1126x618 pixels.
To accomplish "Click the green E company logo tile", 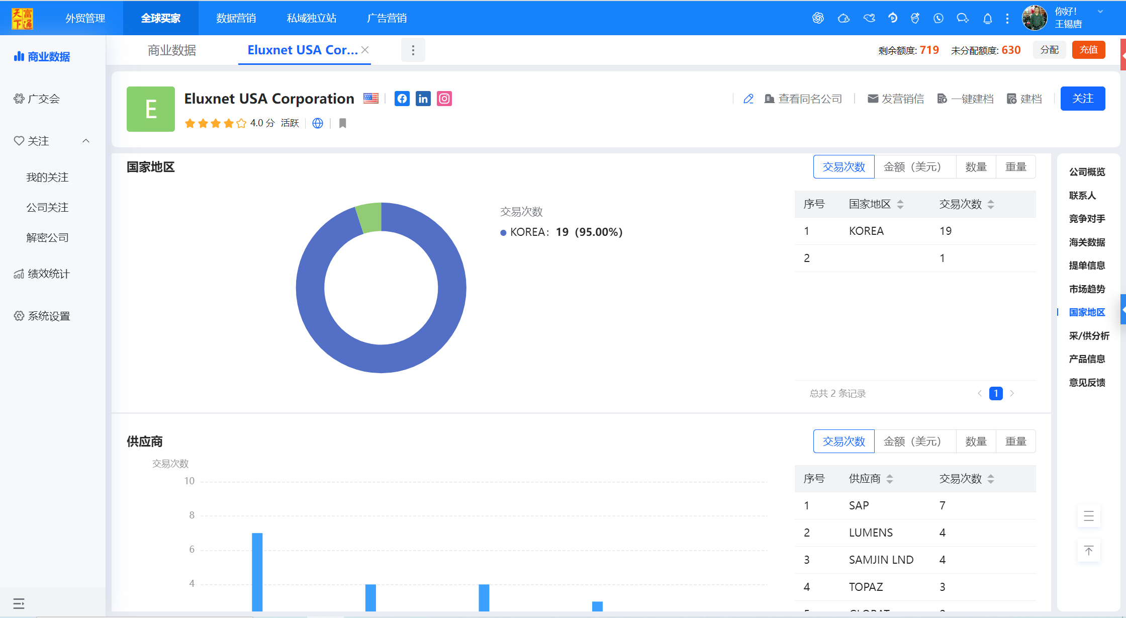I will [x=151, y=109].
